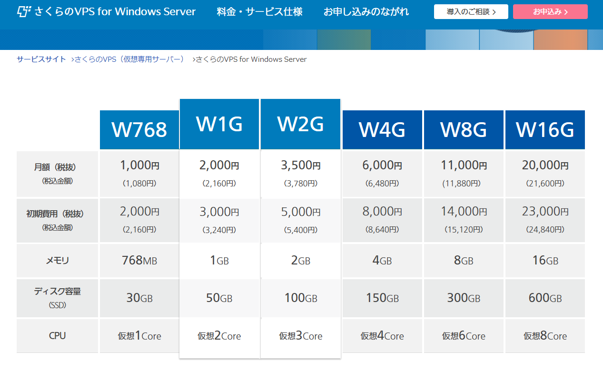The height and width of the screenshot is (371, 603).
Task: Click the (1,080円) tax-included price
Action: [x=140, y=183]
